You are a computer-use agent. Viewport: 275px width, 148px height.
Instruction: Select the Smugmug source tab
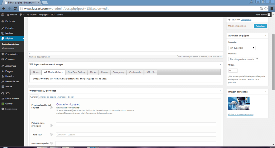point(118,72)
